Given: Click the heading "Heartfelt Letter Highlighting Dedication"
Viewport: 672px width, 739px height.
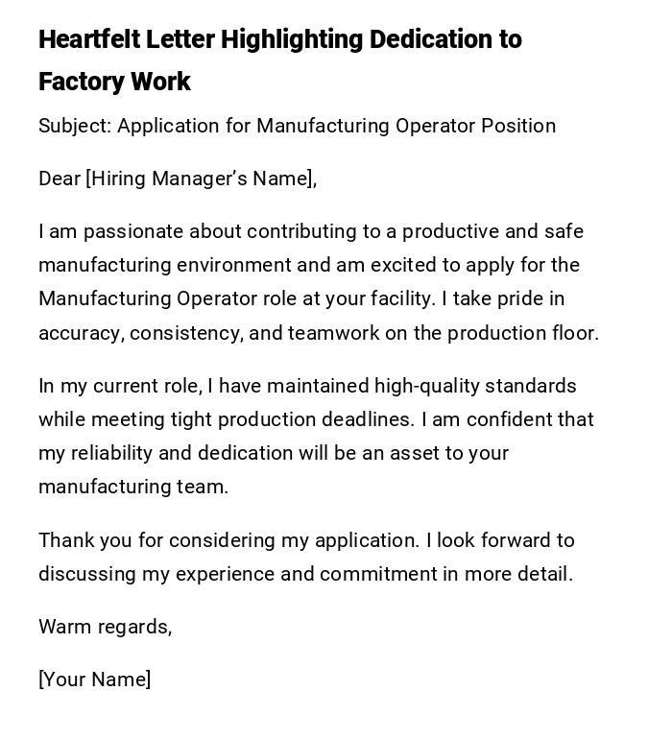Looking at the screenshot, I should click(x=279, y=40).
